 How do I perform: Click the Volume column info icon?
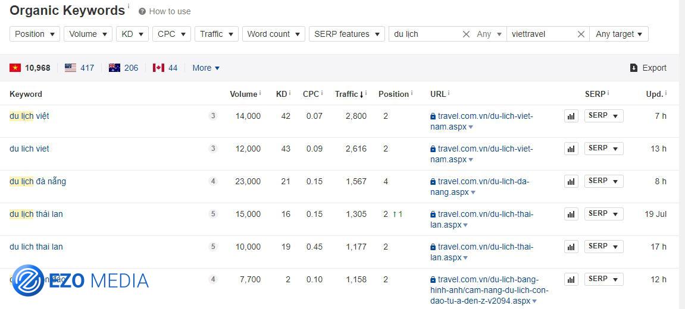[260, 93]
